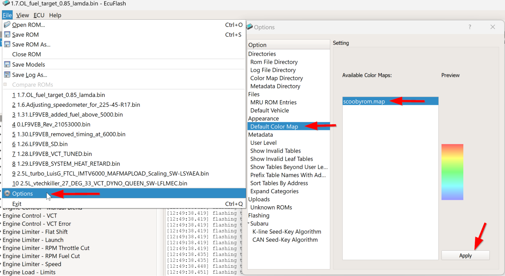Image resolution: width=505 pixels, height=276 pixels.
Task: Open recent file 1.7.OL_fuel_target_0.85_lamda.bin
Action: [x=124, y=95]
